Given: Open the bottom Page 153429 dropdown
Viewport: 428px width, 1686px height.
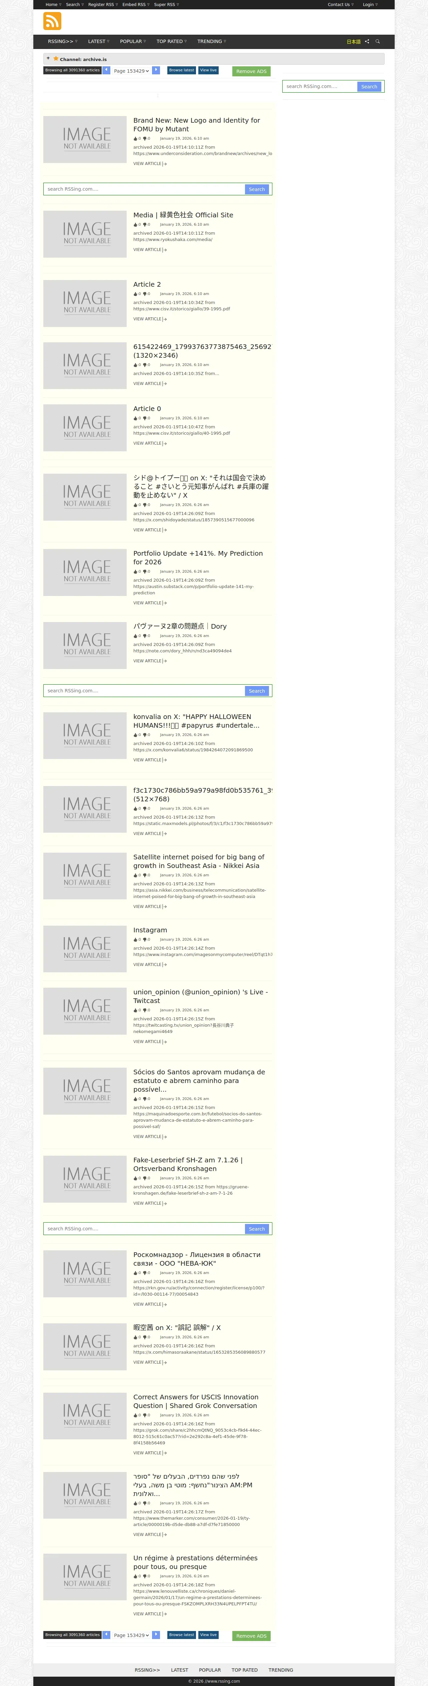Looking at the screenshot, I should (132, 1635).
